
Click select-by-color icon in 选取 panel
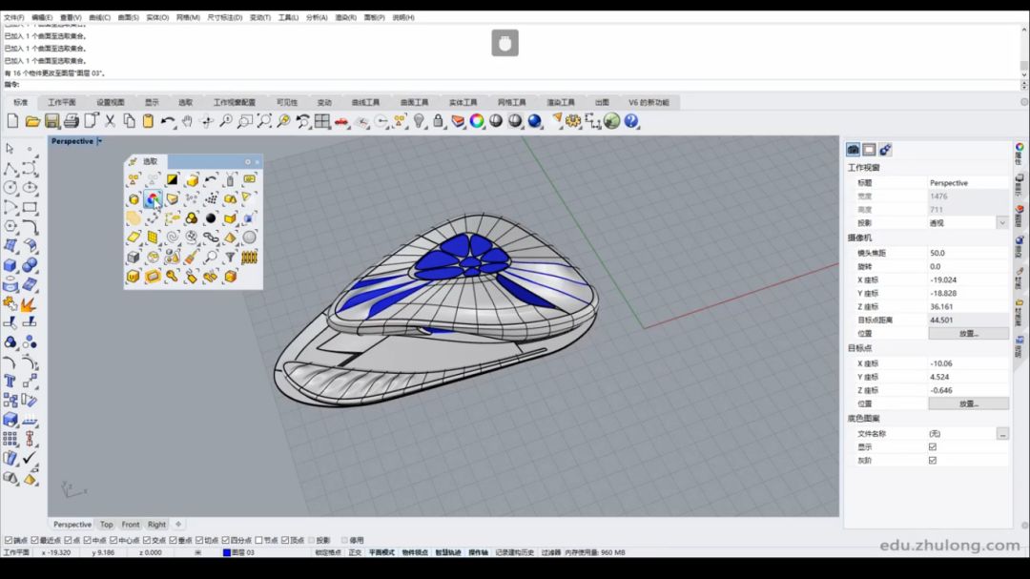153,198
